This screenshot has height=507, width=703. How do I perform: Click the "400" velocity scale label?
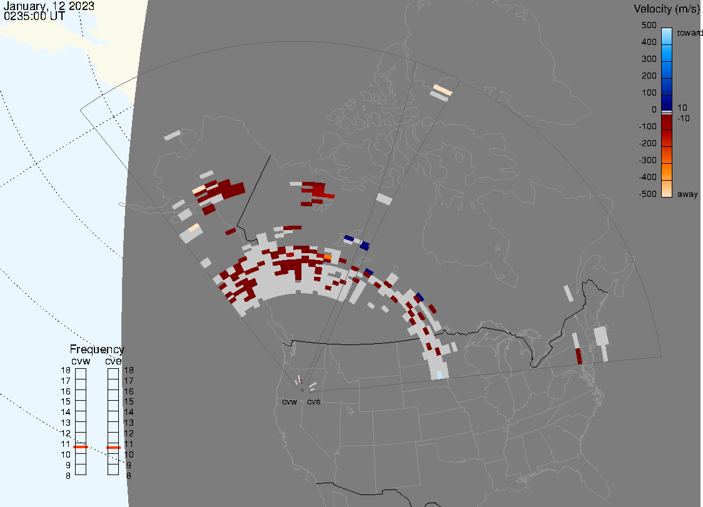click(649, 42)
